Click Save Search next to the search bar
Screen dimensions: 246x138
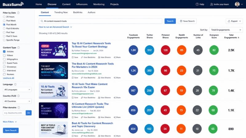point(187,21)
